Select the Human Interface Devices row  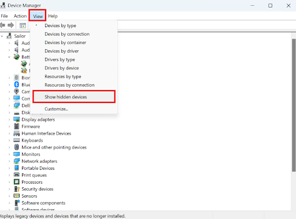coord(46,133)
